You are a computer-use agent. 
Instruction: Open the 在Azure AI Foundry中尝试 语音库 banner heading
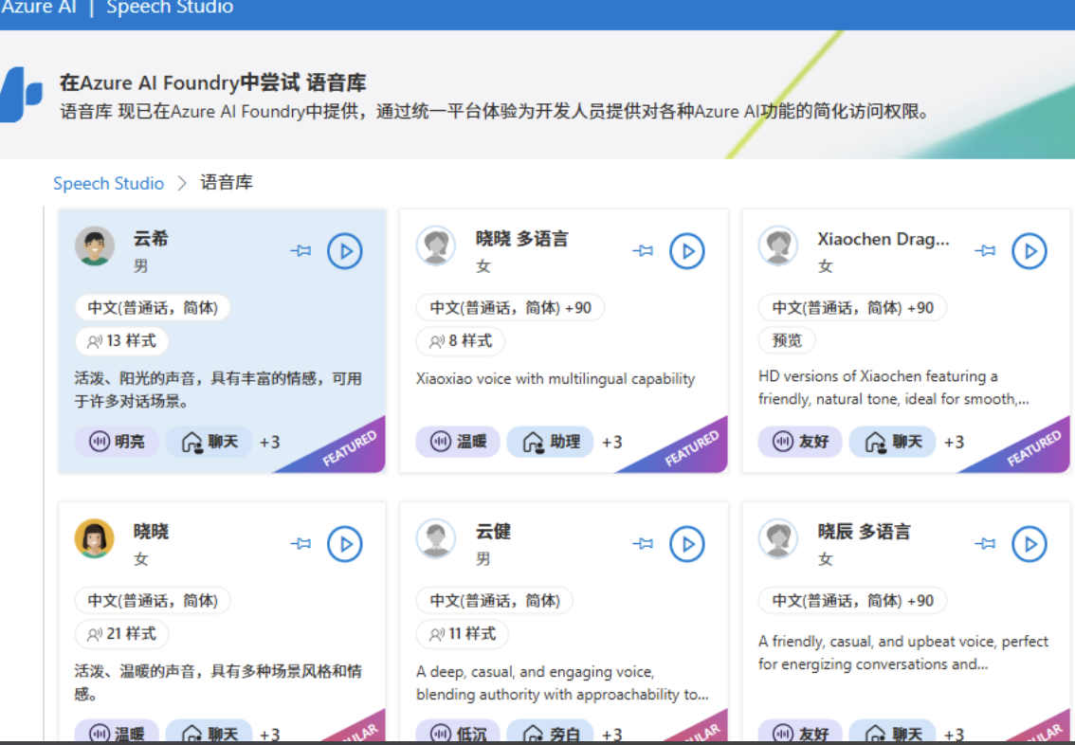[212, 82]
